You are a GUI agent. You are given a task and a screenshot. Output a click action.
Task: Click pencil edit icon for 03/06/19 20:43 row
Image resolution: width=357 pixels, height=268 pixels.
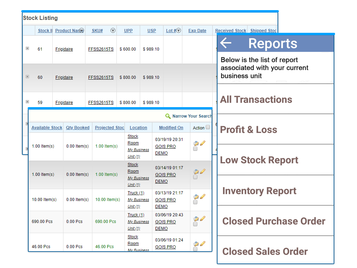203,218
